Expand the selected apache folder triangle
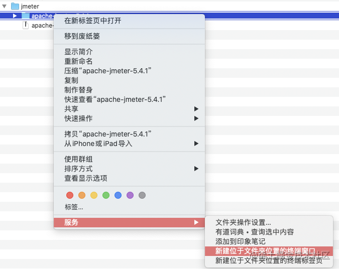 coord(15,16)
